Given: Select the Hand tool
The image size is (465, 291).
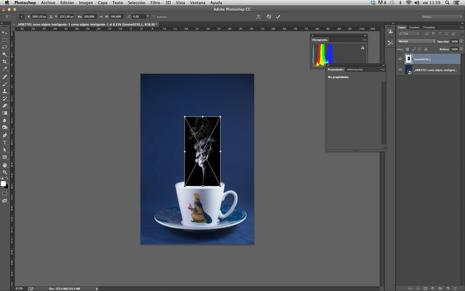Looking at the screenshot, I should click(x=5, y=165).
